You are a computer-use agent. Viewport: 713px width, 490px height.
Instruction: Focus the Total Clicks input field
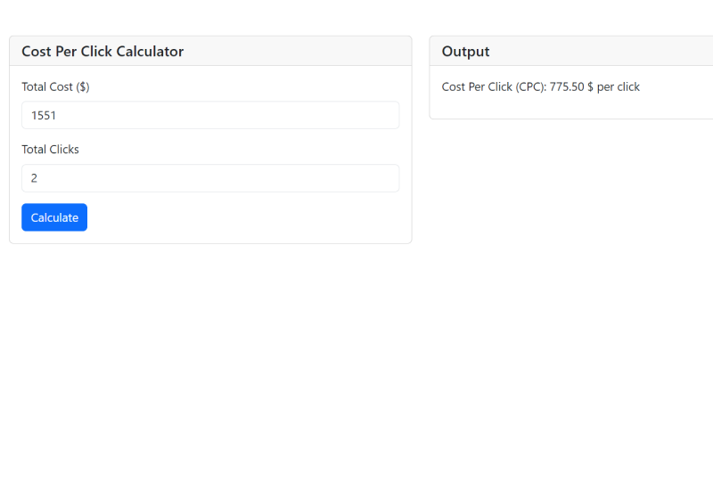[210, 178]
